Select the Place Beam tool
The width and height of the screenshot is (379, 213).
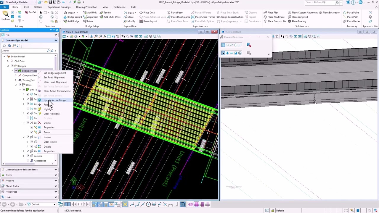[x=175, y=13]
